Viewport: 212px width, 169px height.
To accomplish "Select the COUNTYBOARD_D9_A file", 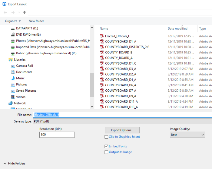I will click(x=121, y=96).
